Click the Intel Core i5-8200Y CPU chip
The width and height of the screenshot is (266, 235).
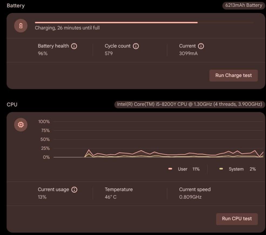[189, 104]
